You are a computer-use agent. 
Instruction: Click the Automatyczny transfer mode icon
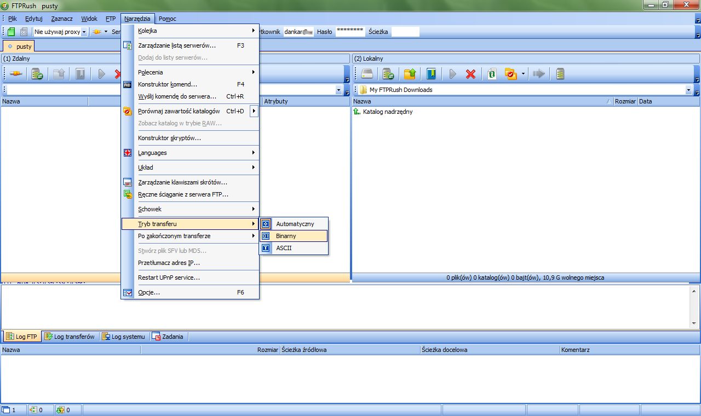(x=266, y=224)
